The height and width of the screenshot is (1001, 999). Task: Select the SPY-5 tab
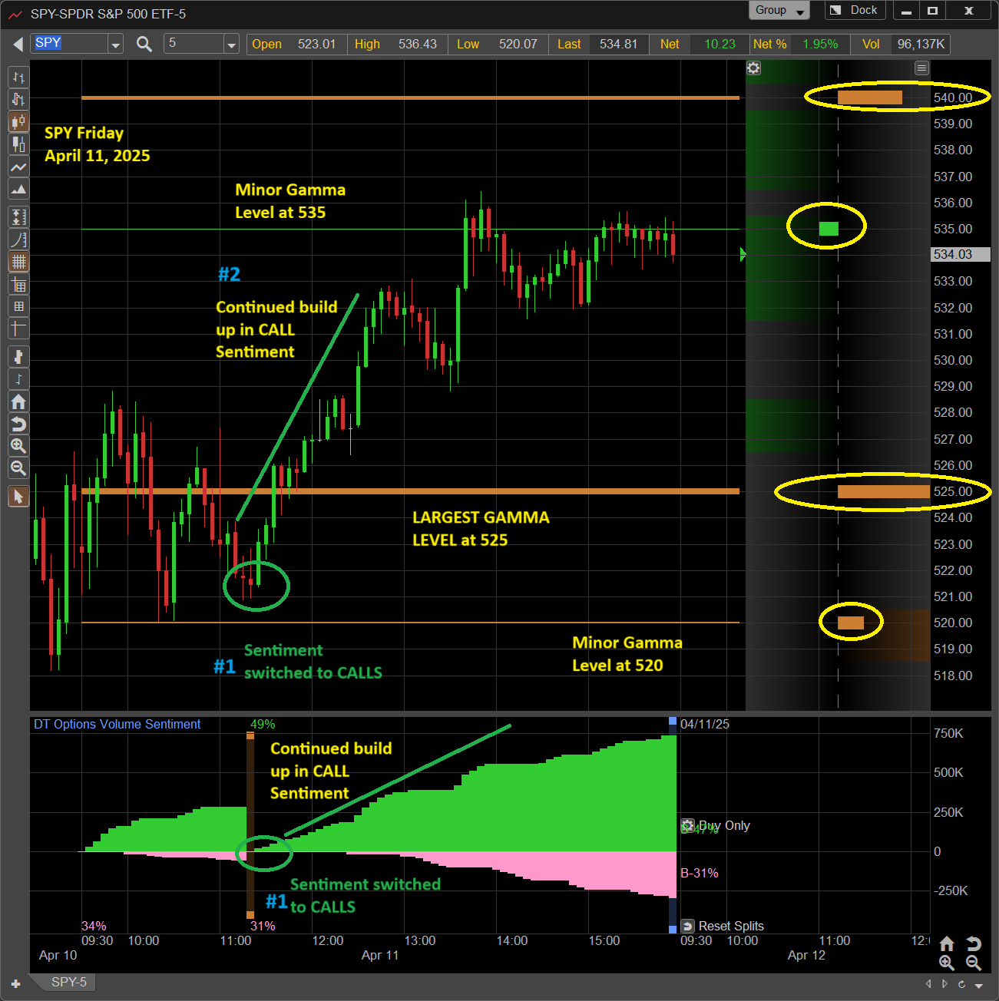(x=68, y=982)
